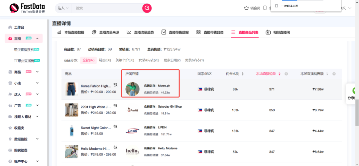The width and height of the screenshot is (359, 166).
Task: Click sort arrow on 本场直播销量 column
Action: tap(279, 74)
